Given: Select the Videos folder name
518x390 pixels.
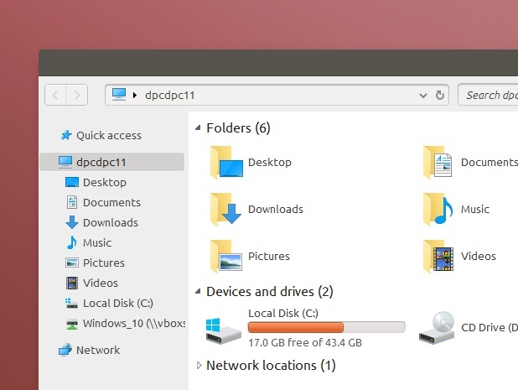Looking at the screenshot, I should point(479,256).
